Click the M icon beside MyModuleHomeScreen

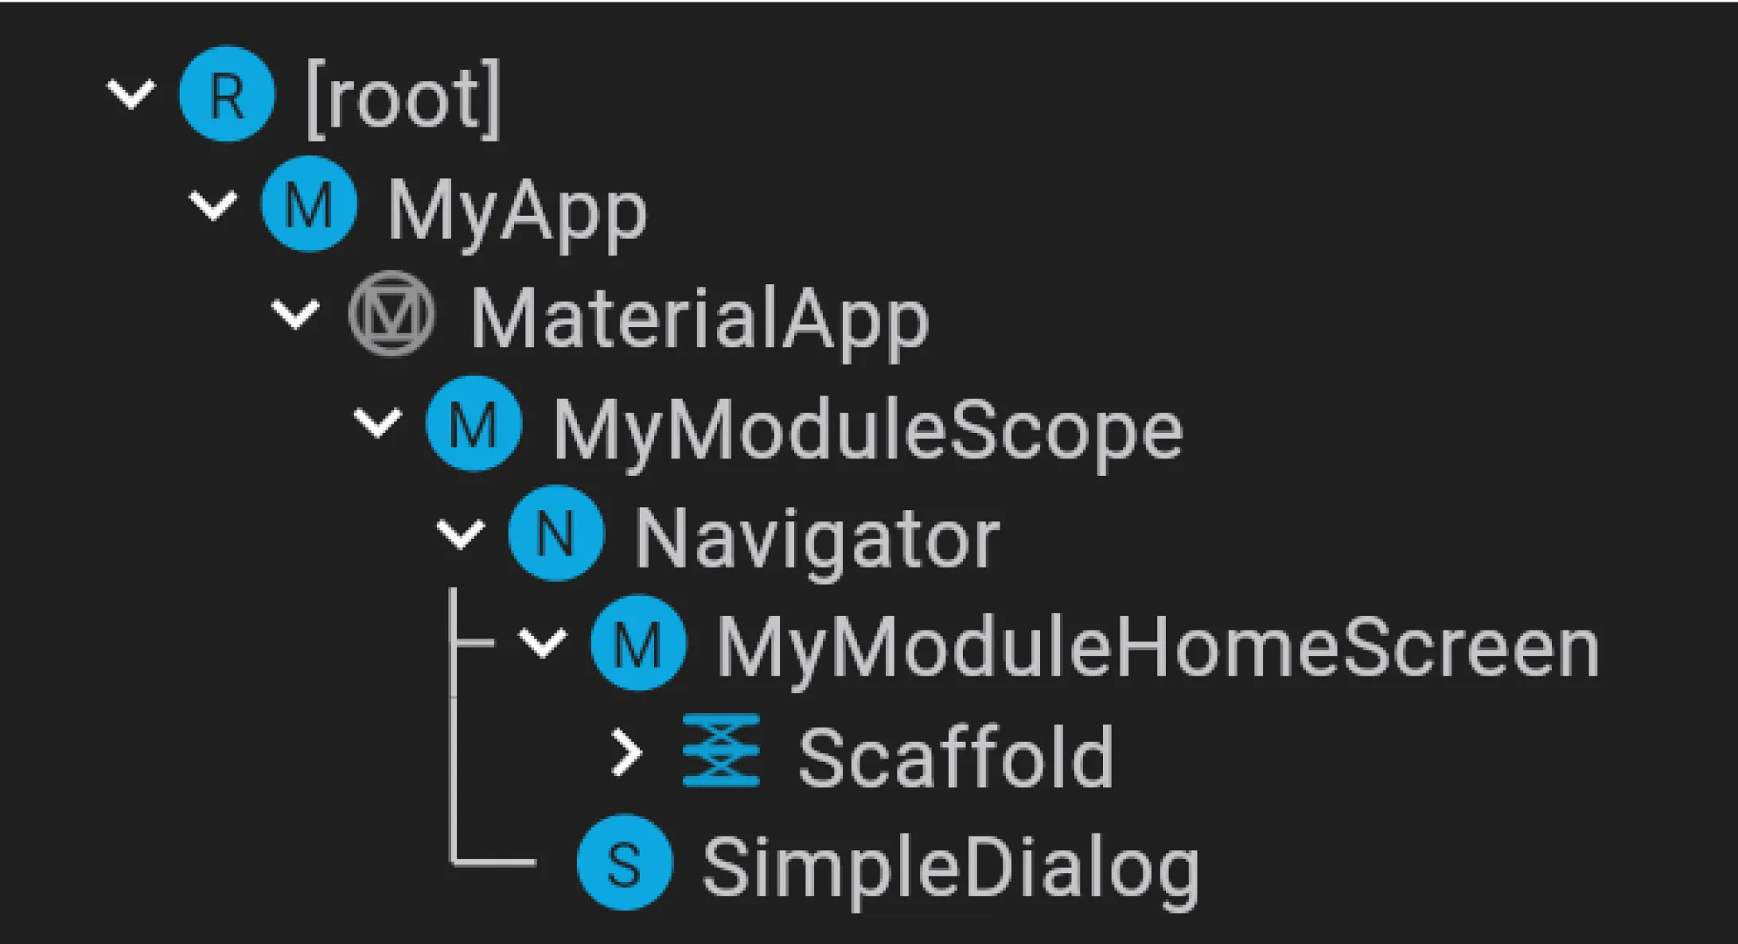[x=639, y=642]
